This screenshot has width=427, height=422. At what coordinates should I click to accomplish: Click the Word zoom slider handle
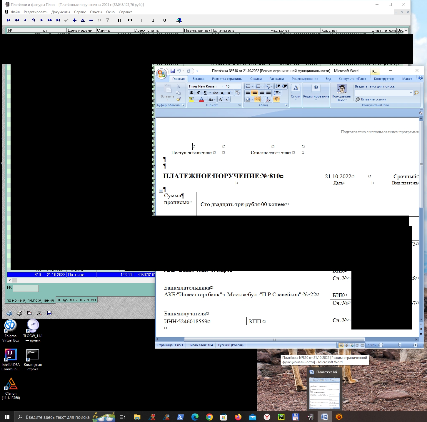(x=400, y=345)
